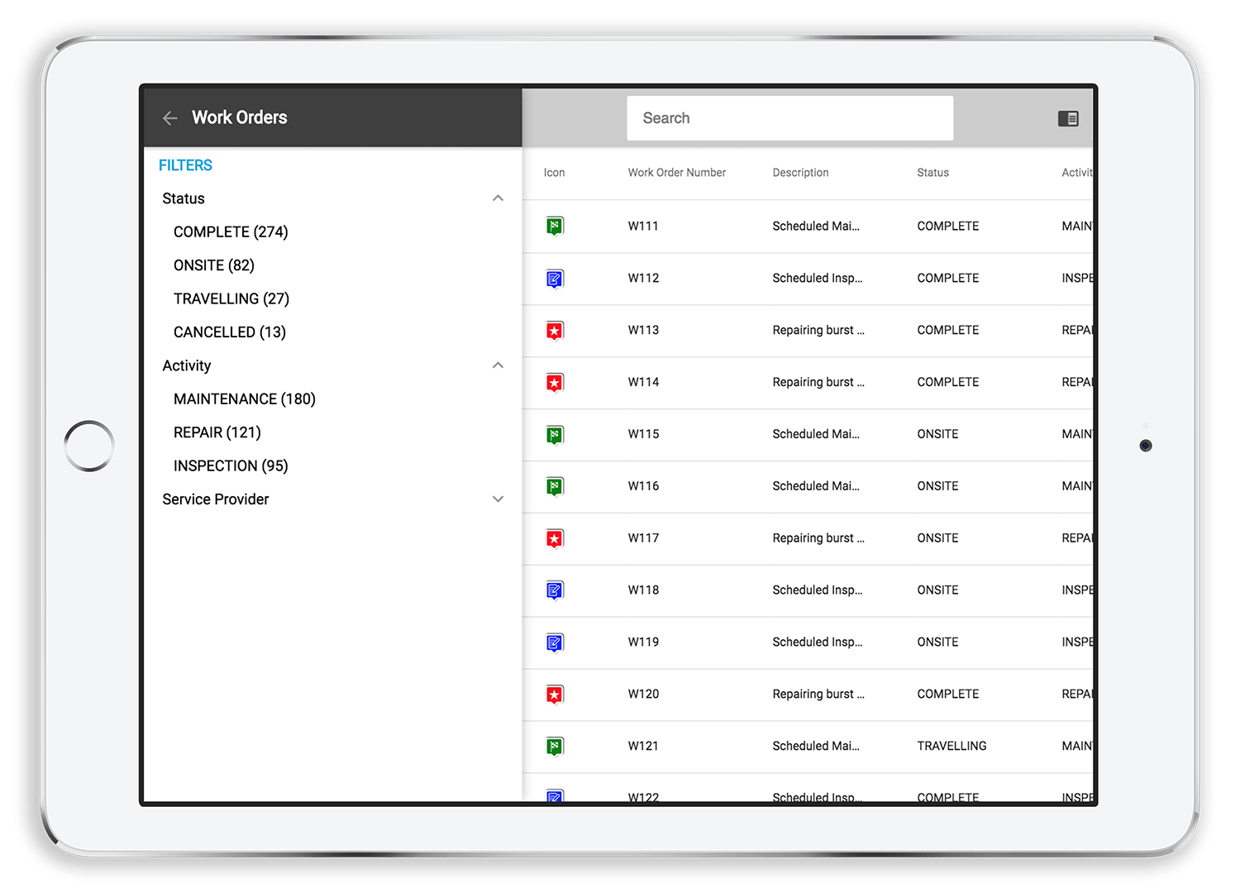Filter by REPAIR (121) activity
The width and height of the screenshot is (1240, 893).
(217, 432)
